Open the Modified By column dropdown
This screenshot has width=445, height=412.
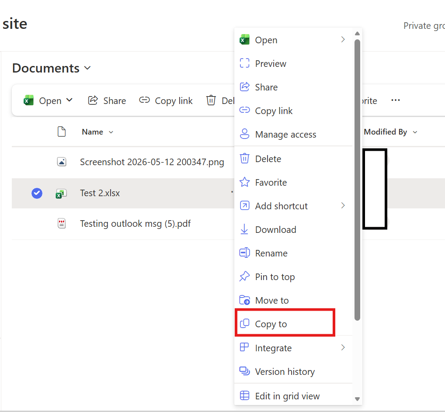tap(415, 132)
